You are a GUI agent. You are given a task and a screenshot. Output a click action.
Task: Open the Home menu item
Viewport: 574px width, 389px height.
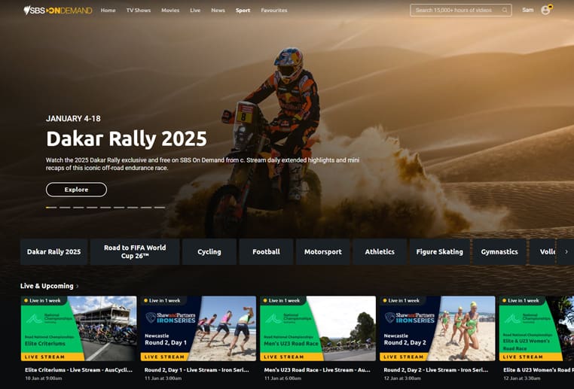coord(108,11)
